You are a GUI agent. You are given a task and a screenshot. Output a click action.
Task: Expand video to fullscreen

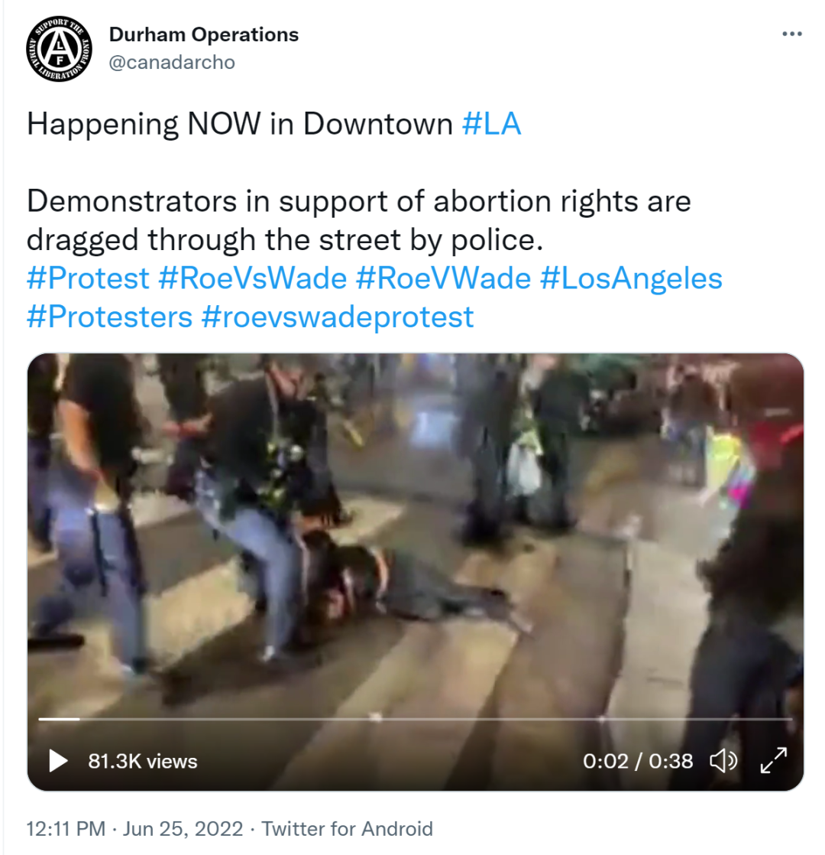[774, 760]
